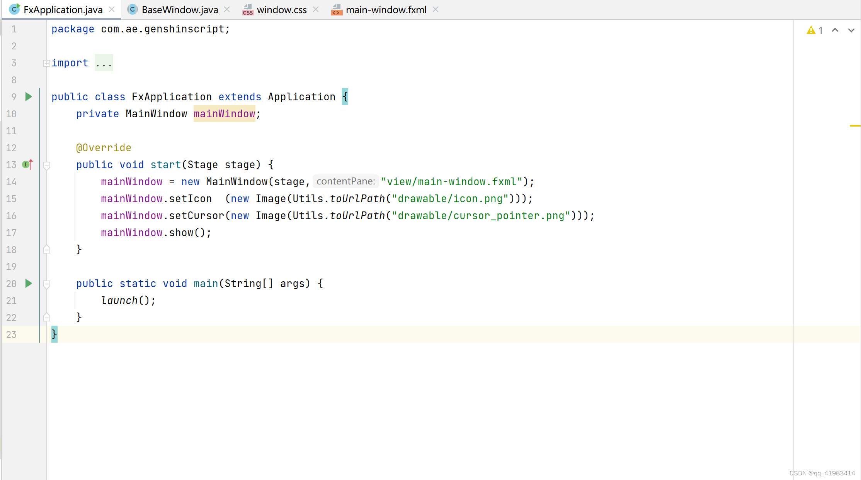Click the Application superclass name
861x480 pixels.
click(x=301, y=97)
